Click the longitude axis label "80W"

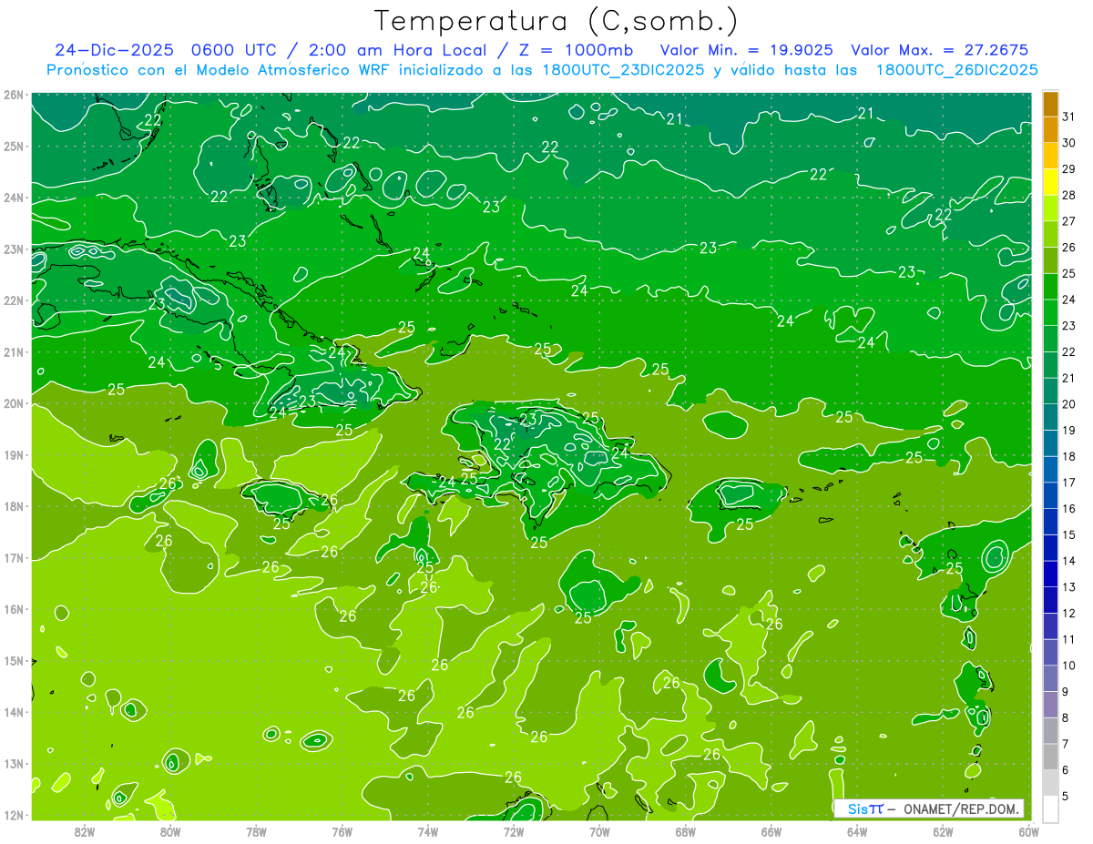170,832
